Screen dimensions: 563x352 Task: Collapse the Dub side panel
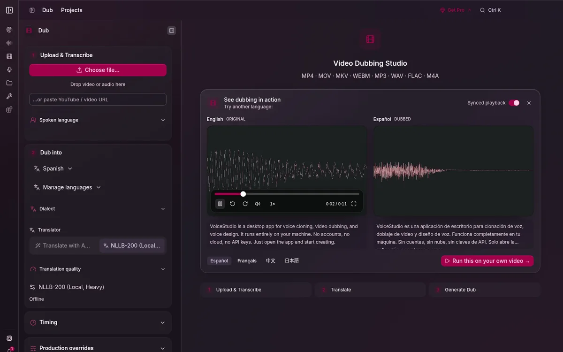[172, 31]
